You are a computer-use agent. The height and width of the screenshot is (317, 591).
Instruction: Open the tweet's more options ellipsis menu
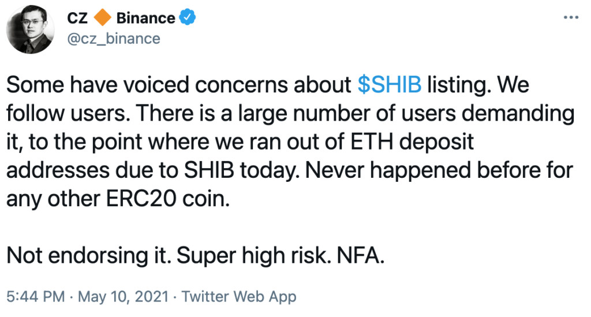(571, 17)
